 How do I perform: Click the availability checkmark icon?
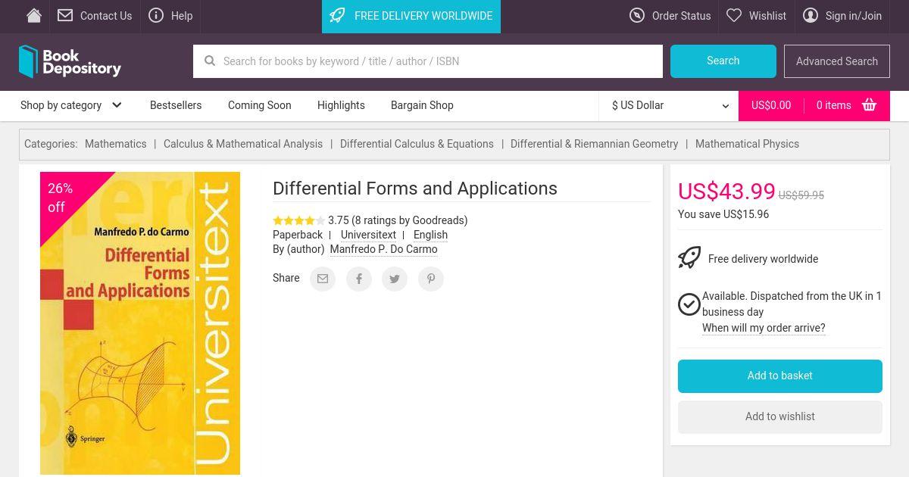coord(689,304)
